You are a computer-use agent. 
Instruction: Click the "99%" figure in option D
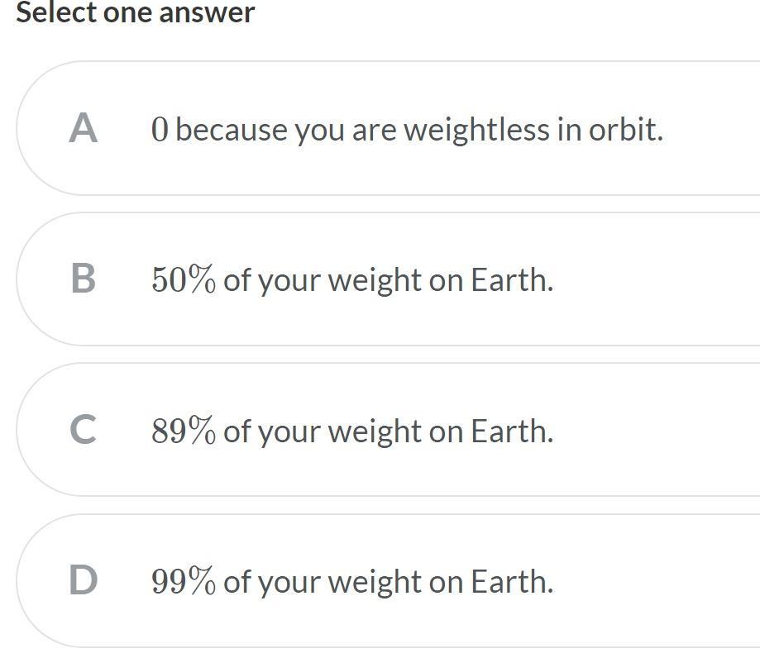[184, 581]
